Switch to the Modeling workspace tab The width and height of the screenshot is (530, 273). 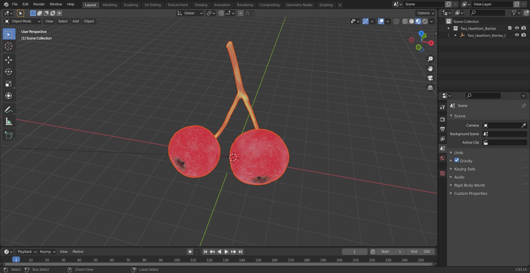(110, 5)
